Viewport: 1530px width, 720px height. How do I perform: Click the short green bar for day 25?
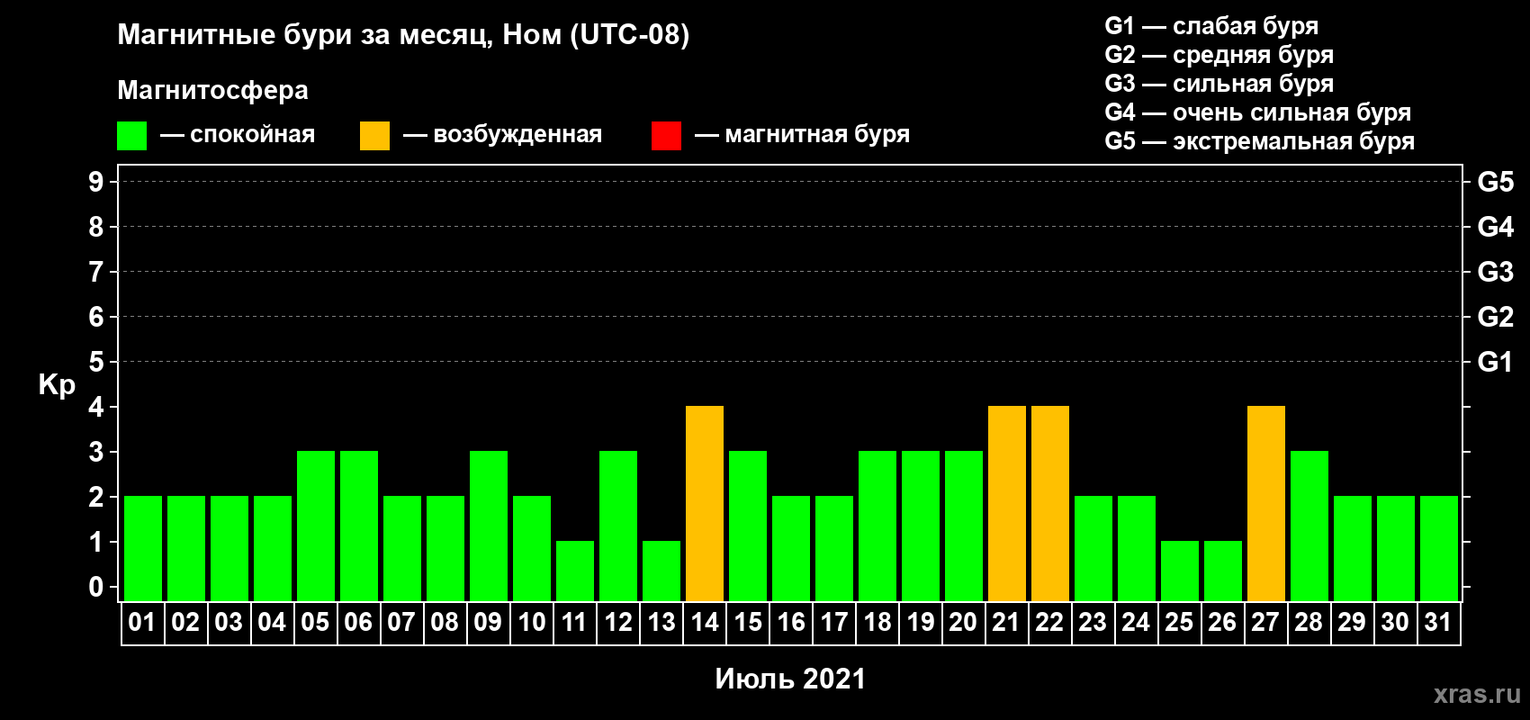click(x=1180, y=571)
